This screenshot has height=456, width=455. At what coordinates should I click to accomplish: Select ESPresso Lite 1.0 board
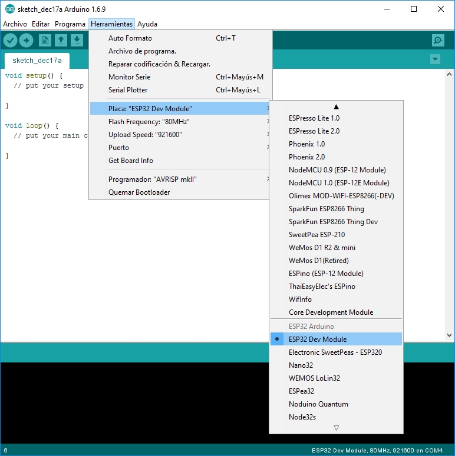click(336, 118)
